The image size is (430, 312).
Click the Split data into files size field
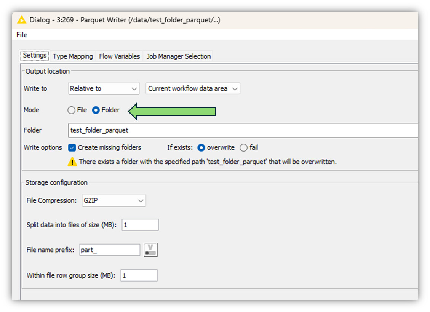[x=140, y=225]
